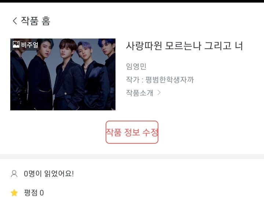Select the 임영민 tag under the title
264x198 pixels.
tap(136, 66)
